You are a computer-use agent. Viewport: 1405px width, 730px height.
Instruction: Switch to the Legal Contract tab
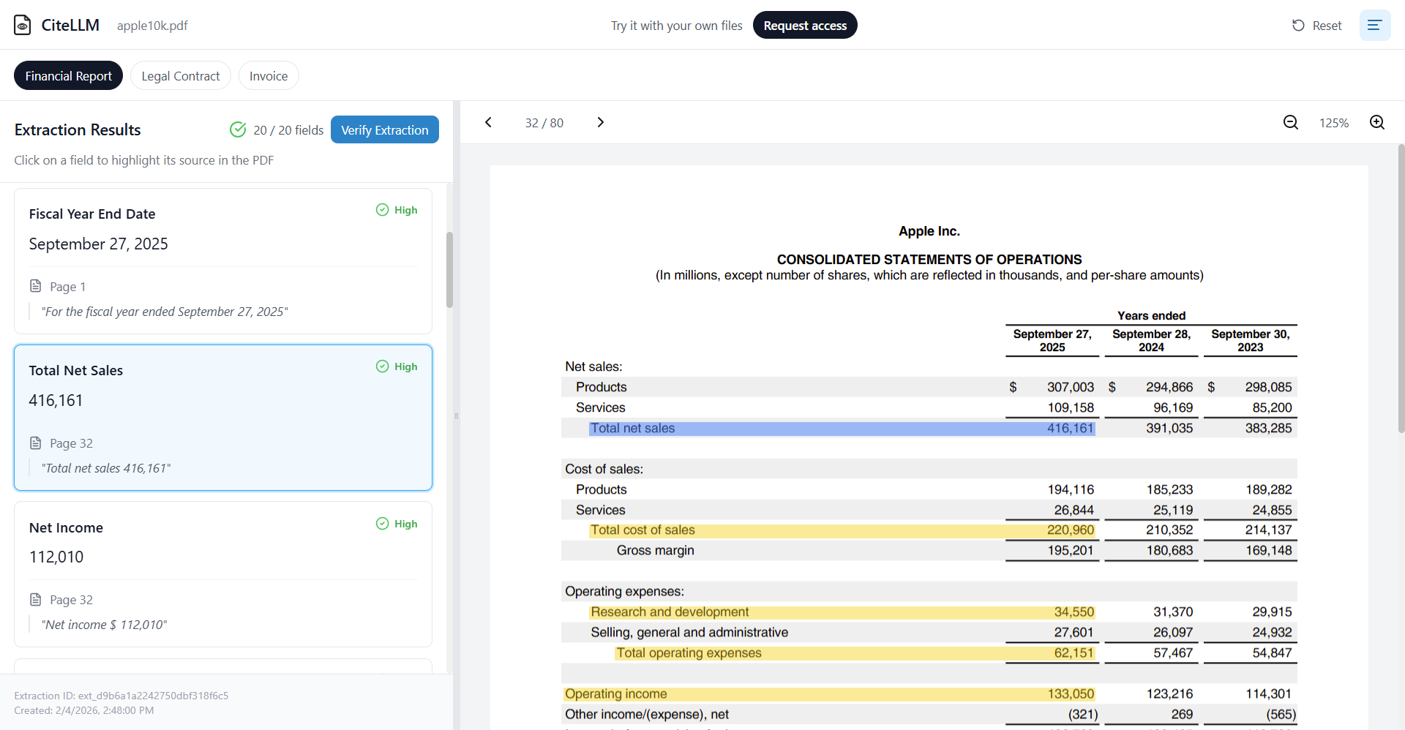pos(180,75)
